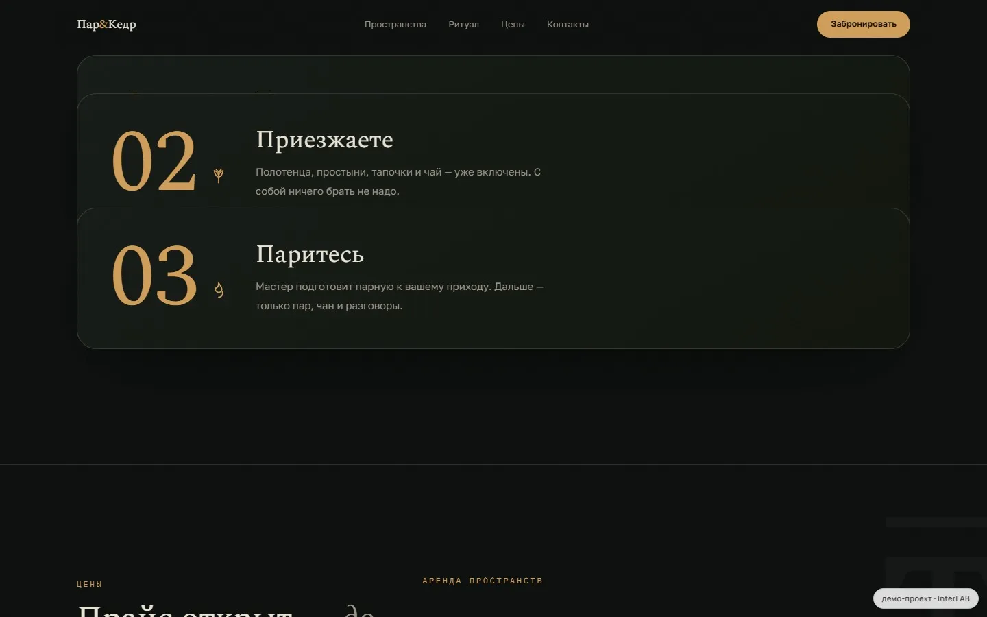Open the Цены navigation link
Image resolution: width=987 pixels, height=617 pixels.
tap(513, 25)
